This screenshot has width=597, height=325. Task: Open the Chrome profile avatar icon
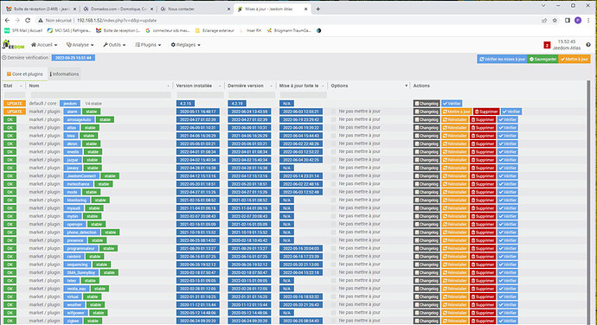[578, 21]
